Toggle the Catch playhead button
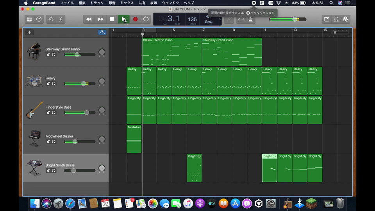Image resolution: width=375 pixels, height=211 pixels. tap(102, 32)
